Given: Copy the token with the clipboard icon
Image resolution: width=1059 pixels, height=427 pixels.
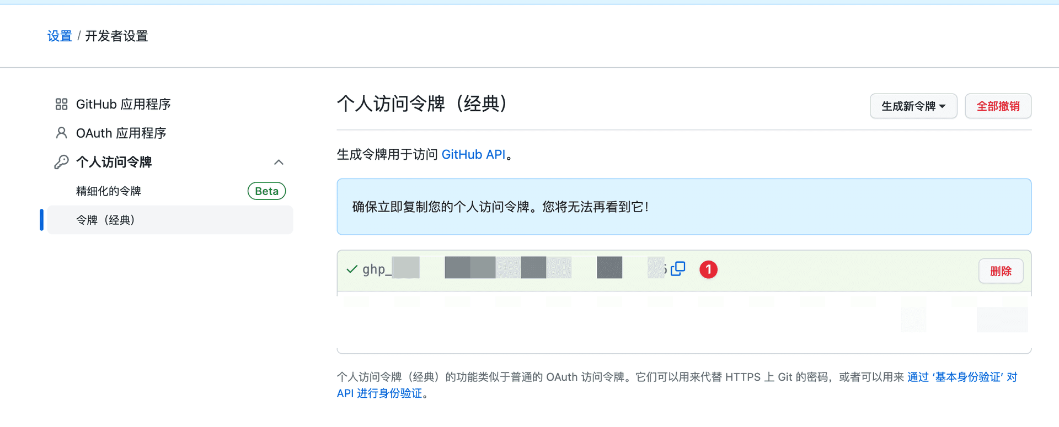Looking at the screenshot, I should [x=678, y=269].
